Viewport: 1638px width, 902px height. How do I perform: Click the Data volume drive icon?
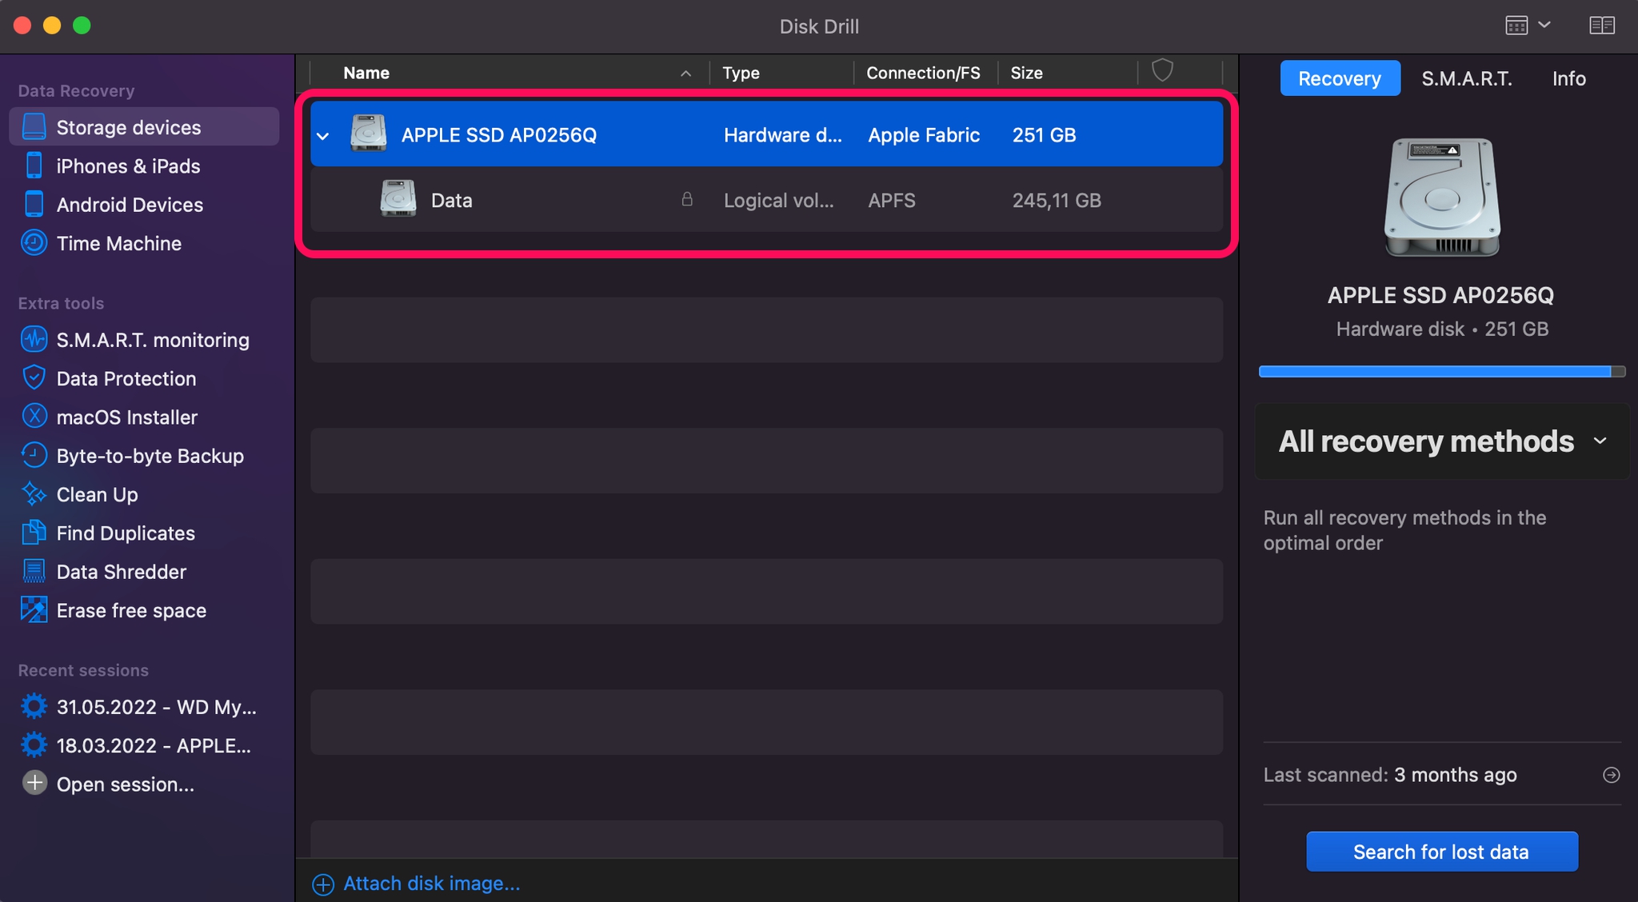pos(398,199)
